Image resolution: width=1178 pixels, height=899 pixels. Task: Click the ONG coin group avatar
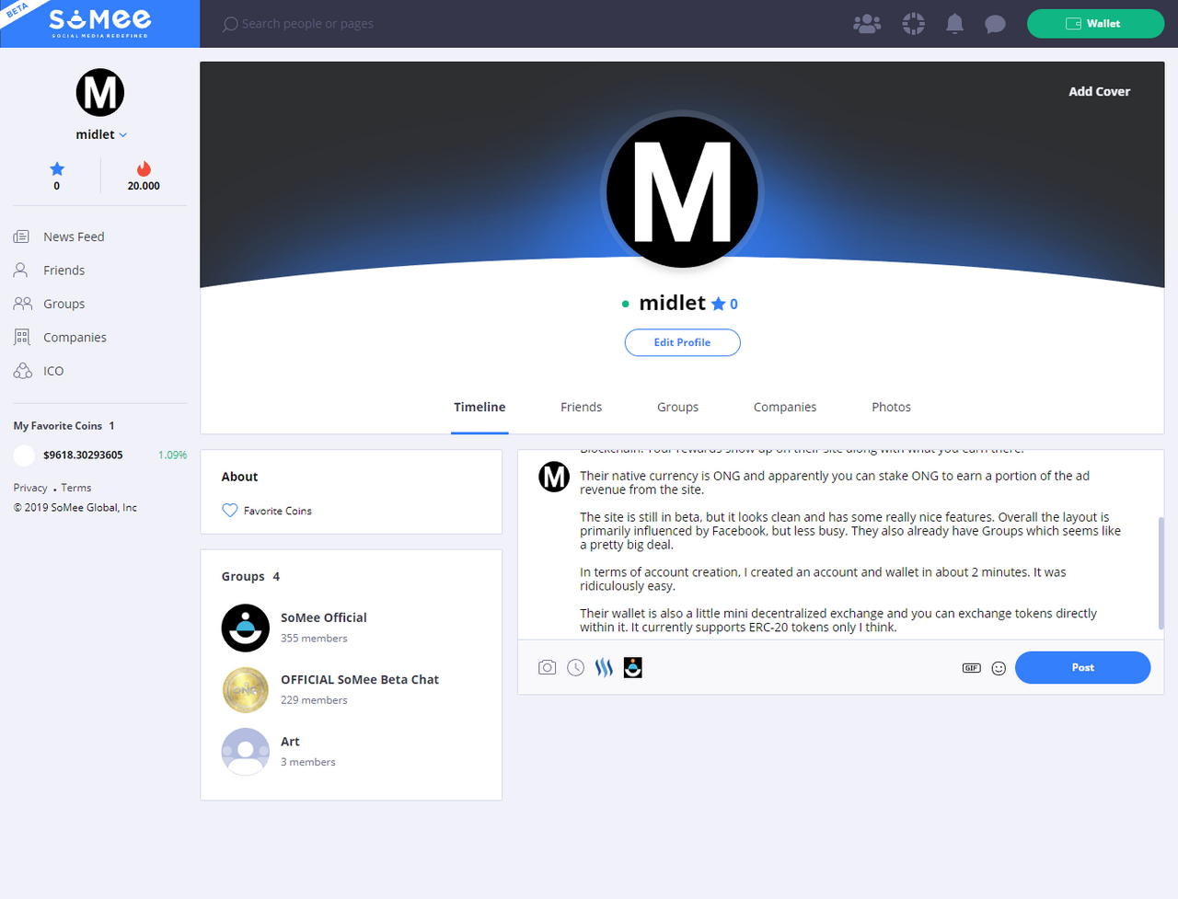pos(245,690)
